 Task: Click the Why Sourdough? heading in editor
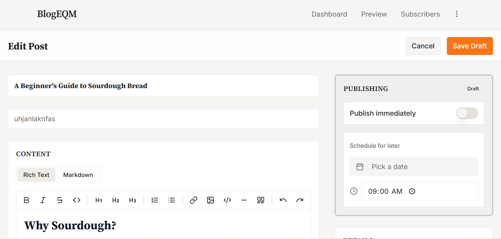70,225
